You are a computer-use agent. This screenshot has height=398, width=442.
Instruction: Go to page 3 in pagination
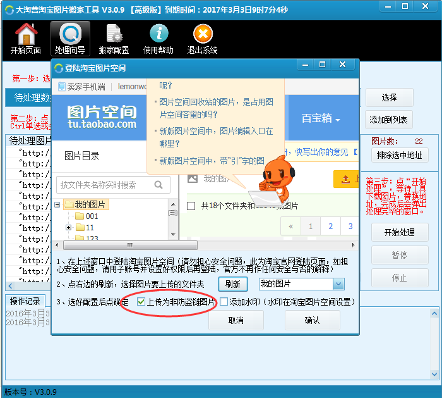point(350,227)
